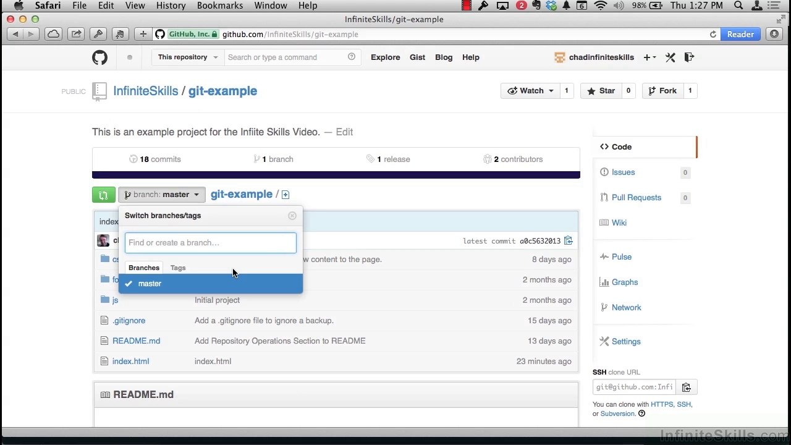Go forward with Safari's forward arrow
The image size is (791, 445).
pos(31,34)
